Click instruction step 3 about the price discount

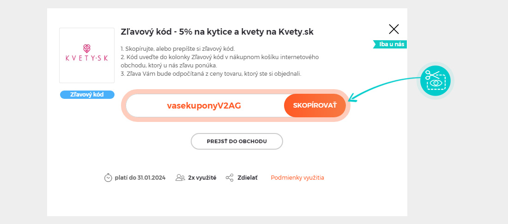[211, 73]
